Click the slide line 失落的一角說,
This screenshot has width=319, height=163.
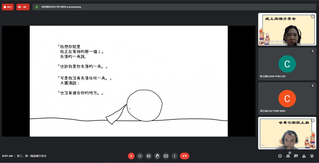(73, 57)
